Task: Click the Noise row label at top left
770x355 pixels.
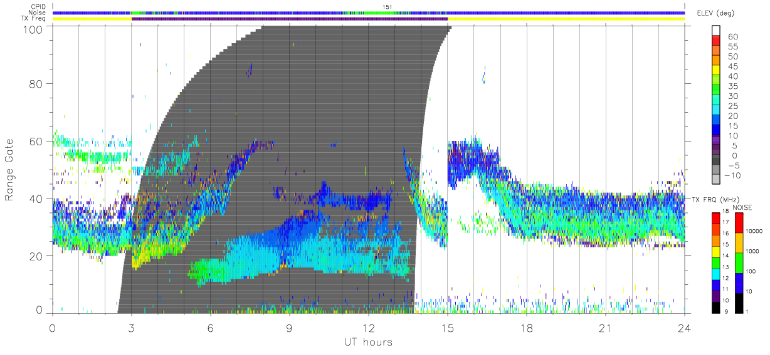Action: (38, 13)
